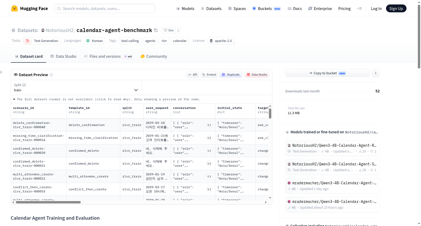Expand conversation JSON for confirmed_delete-rlvr_train-000020 row
421x226 pixels.
coord(209,151)
